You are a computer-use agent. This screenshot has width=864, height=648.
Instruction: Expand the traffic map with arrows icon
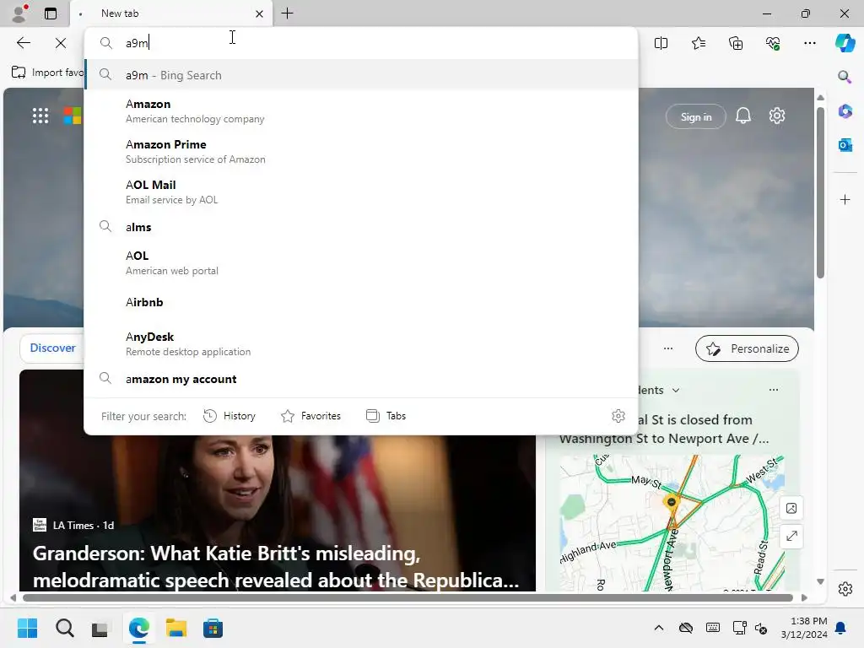pyautogui.click(x=791, y=536)
